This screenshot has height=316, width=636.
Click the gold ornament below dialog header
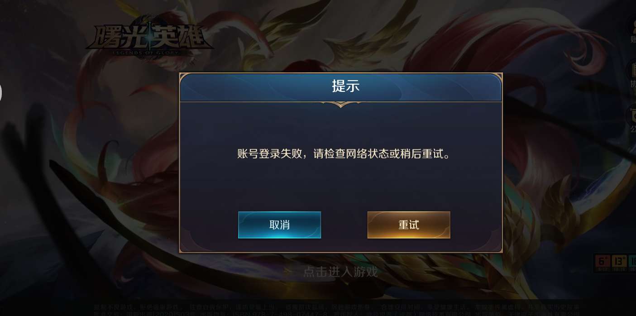(x=341, y=104)
